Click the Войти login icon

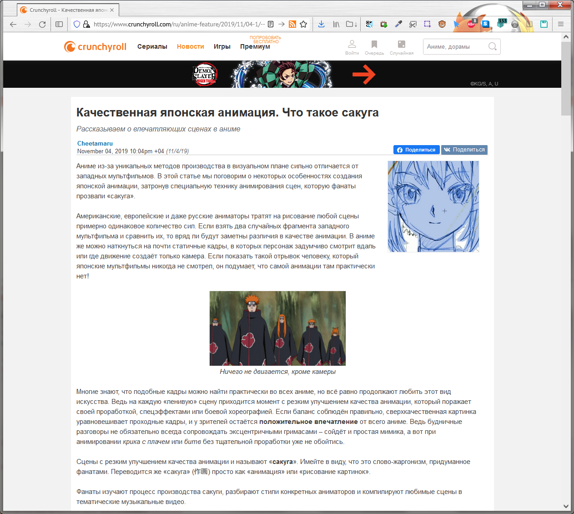[x=352, y=47]
